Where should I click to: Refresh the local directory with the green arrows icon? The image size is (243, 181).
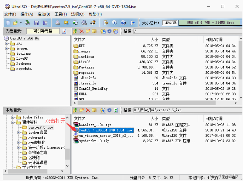pos(116,110)
